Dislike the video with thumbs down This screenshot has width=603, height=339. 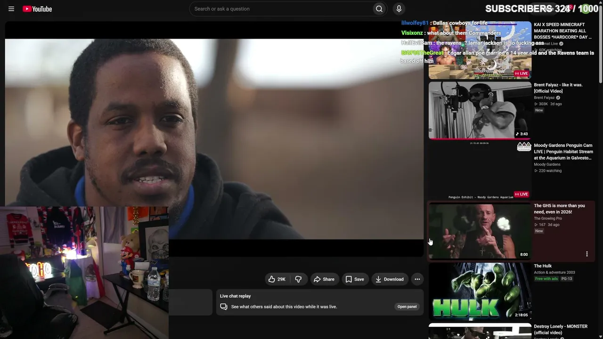[298, 279]
